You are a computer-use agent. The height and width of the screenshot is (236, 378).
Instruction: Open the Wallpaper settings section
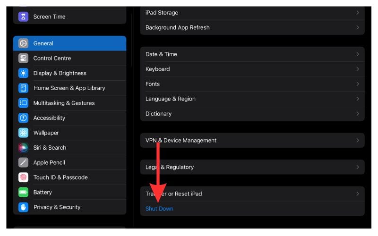[x=46, y=133]
